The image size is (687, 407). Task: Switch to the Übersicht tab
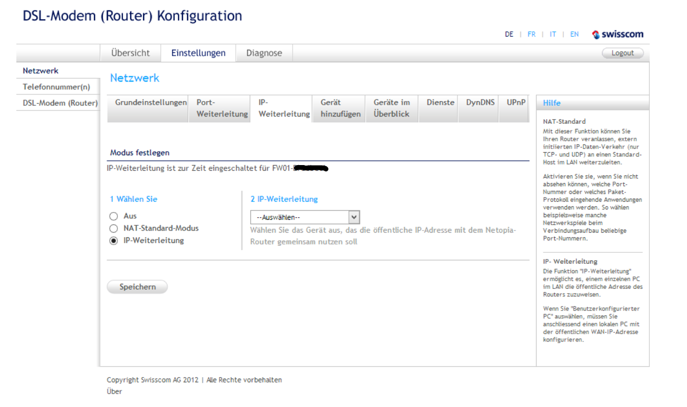pyautogui.click(x=130, y=53)
